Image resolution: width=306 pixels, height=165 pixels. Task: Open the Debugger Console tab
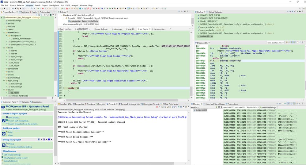(x=150, y=104)
